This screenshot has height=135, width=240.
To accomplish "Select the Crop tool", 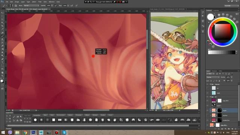I will click(x=2, y=26).
